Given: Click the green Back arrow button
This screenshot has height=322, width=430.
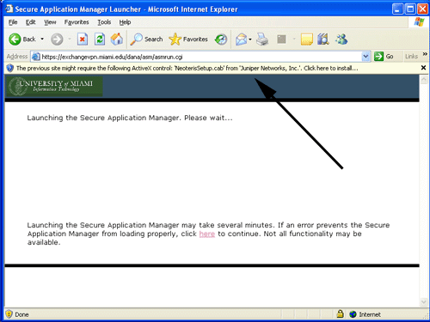Looking at the screenshot, I should 15,39.
